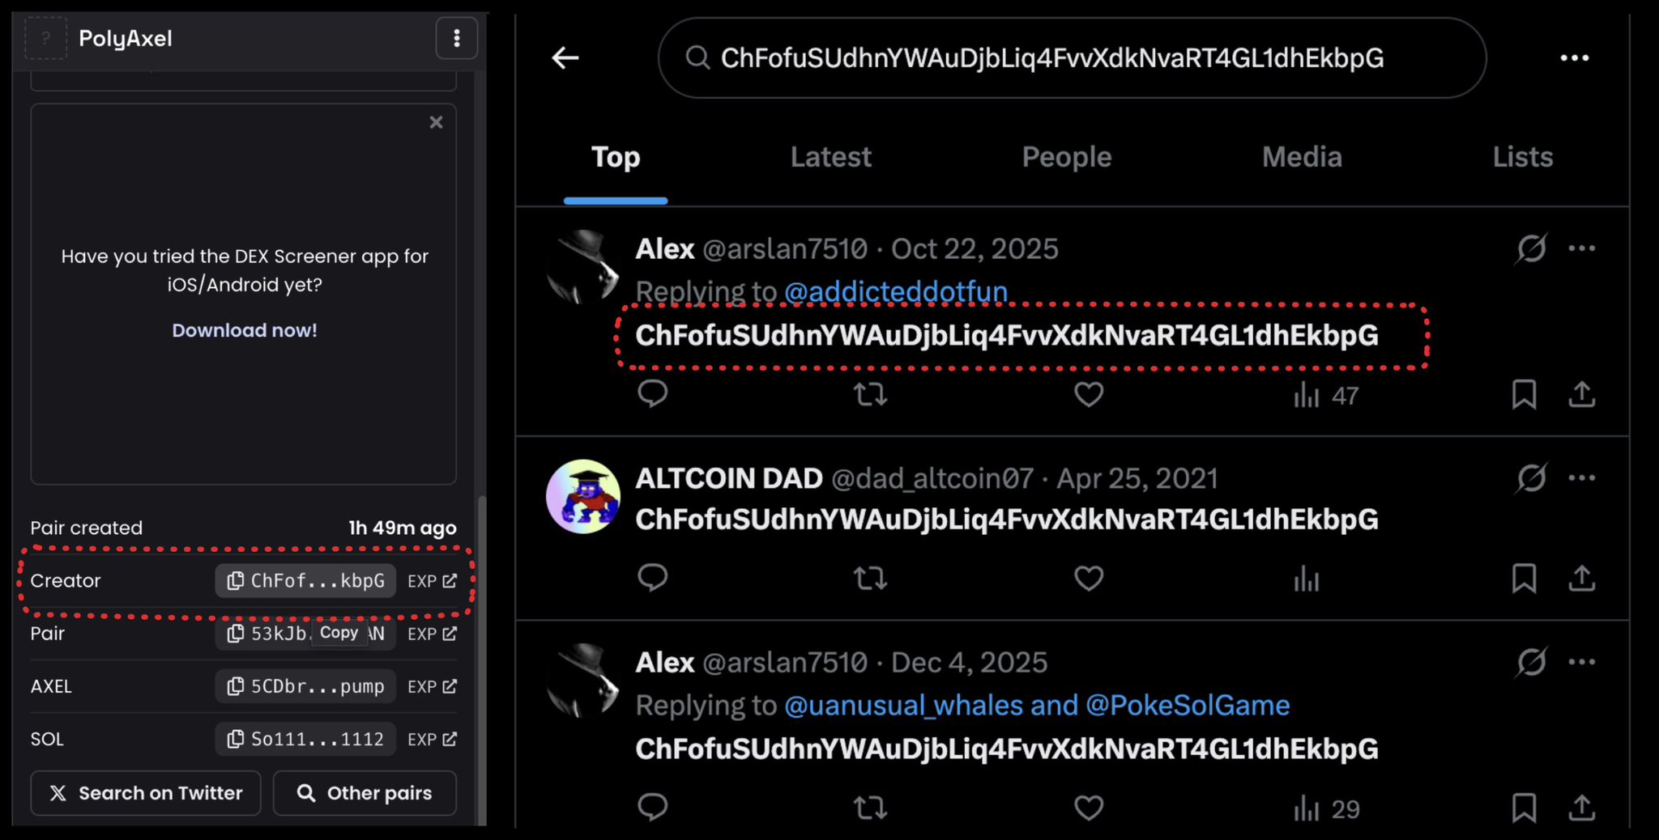Bookmark the ALTCOIN DAD tweet

point(1524,579)
